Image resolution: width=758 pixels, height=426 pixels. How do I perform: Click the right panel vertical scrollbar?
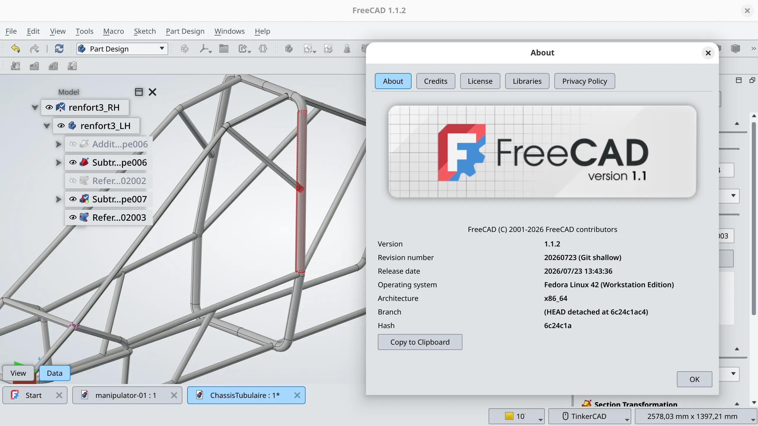click(x=754, y=219)
